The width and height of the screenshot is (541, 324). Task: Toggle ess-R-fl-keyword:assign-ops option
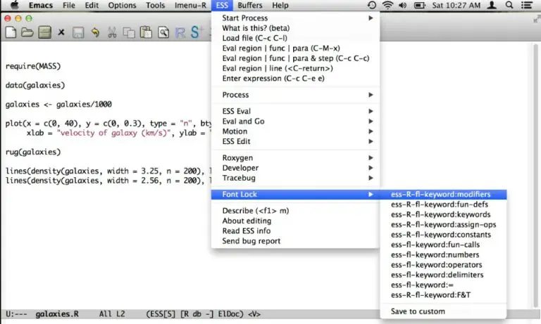443,224
